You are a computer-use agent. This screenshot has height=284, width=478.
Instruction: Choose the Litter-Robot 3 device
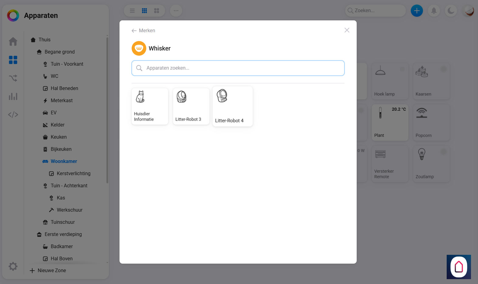point(191,106)
